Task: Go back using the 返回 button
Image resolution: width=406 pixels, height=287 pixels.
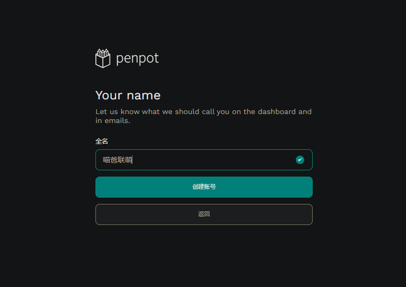Action: pos(204,214)
